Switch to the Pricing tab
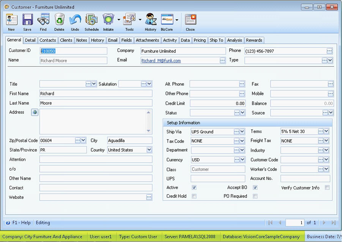The height and width of the screenshot is (242, 342). pos(200,40)
